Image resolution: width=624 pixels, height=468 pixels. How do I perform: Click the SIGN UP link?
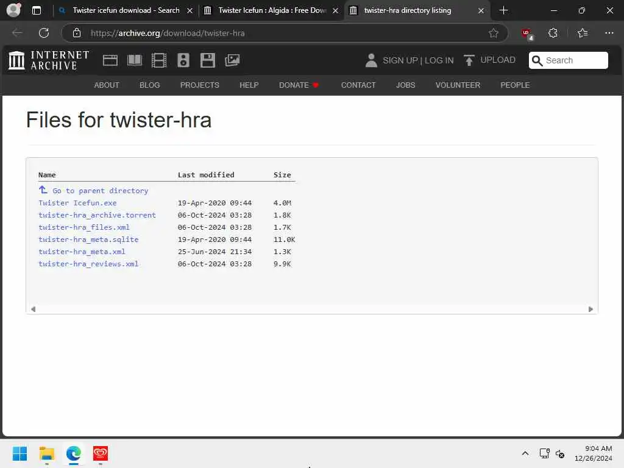[x=400, y=60]
